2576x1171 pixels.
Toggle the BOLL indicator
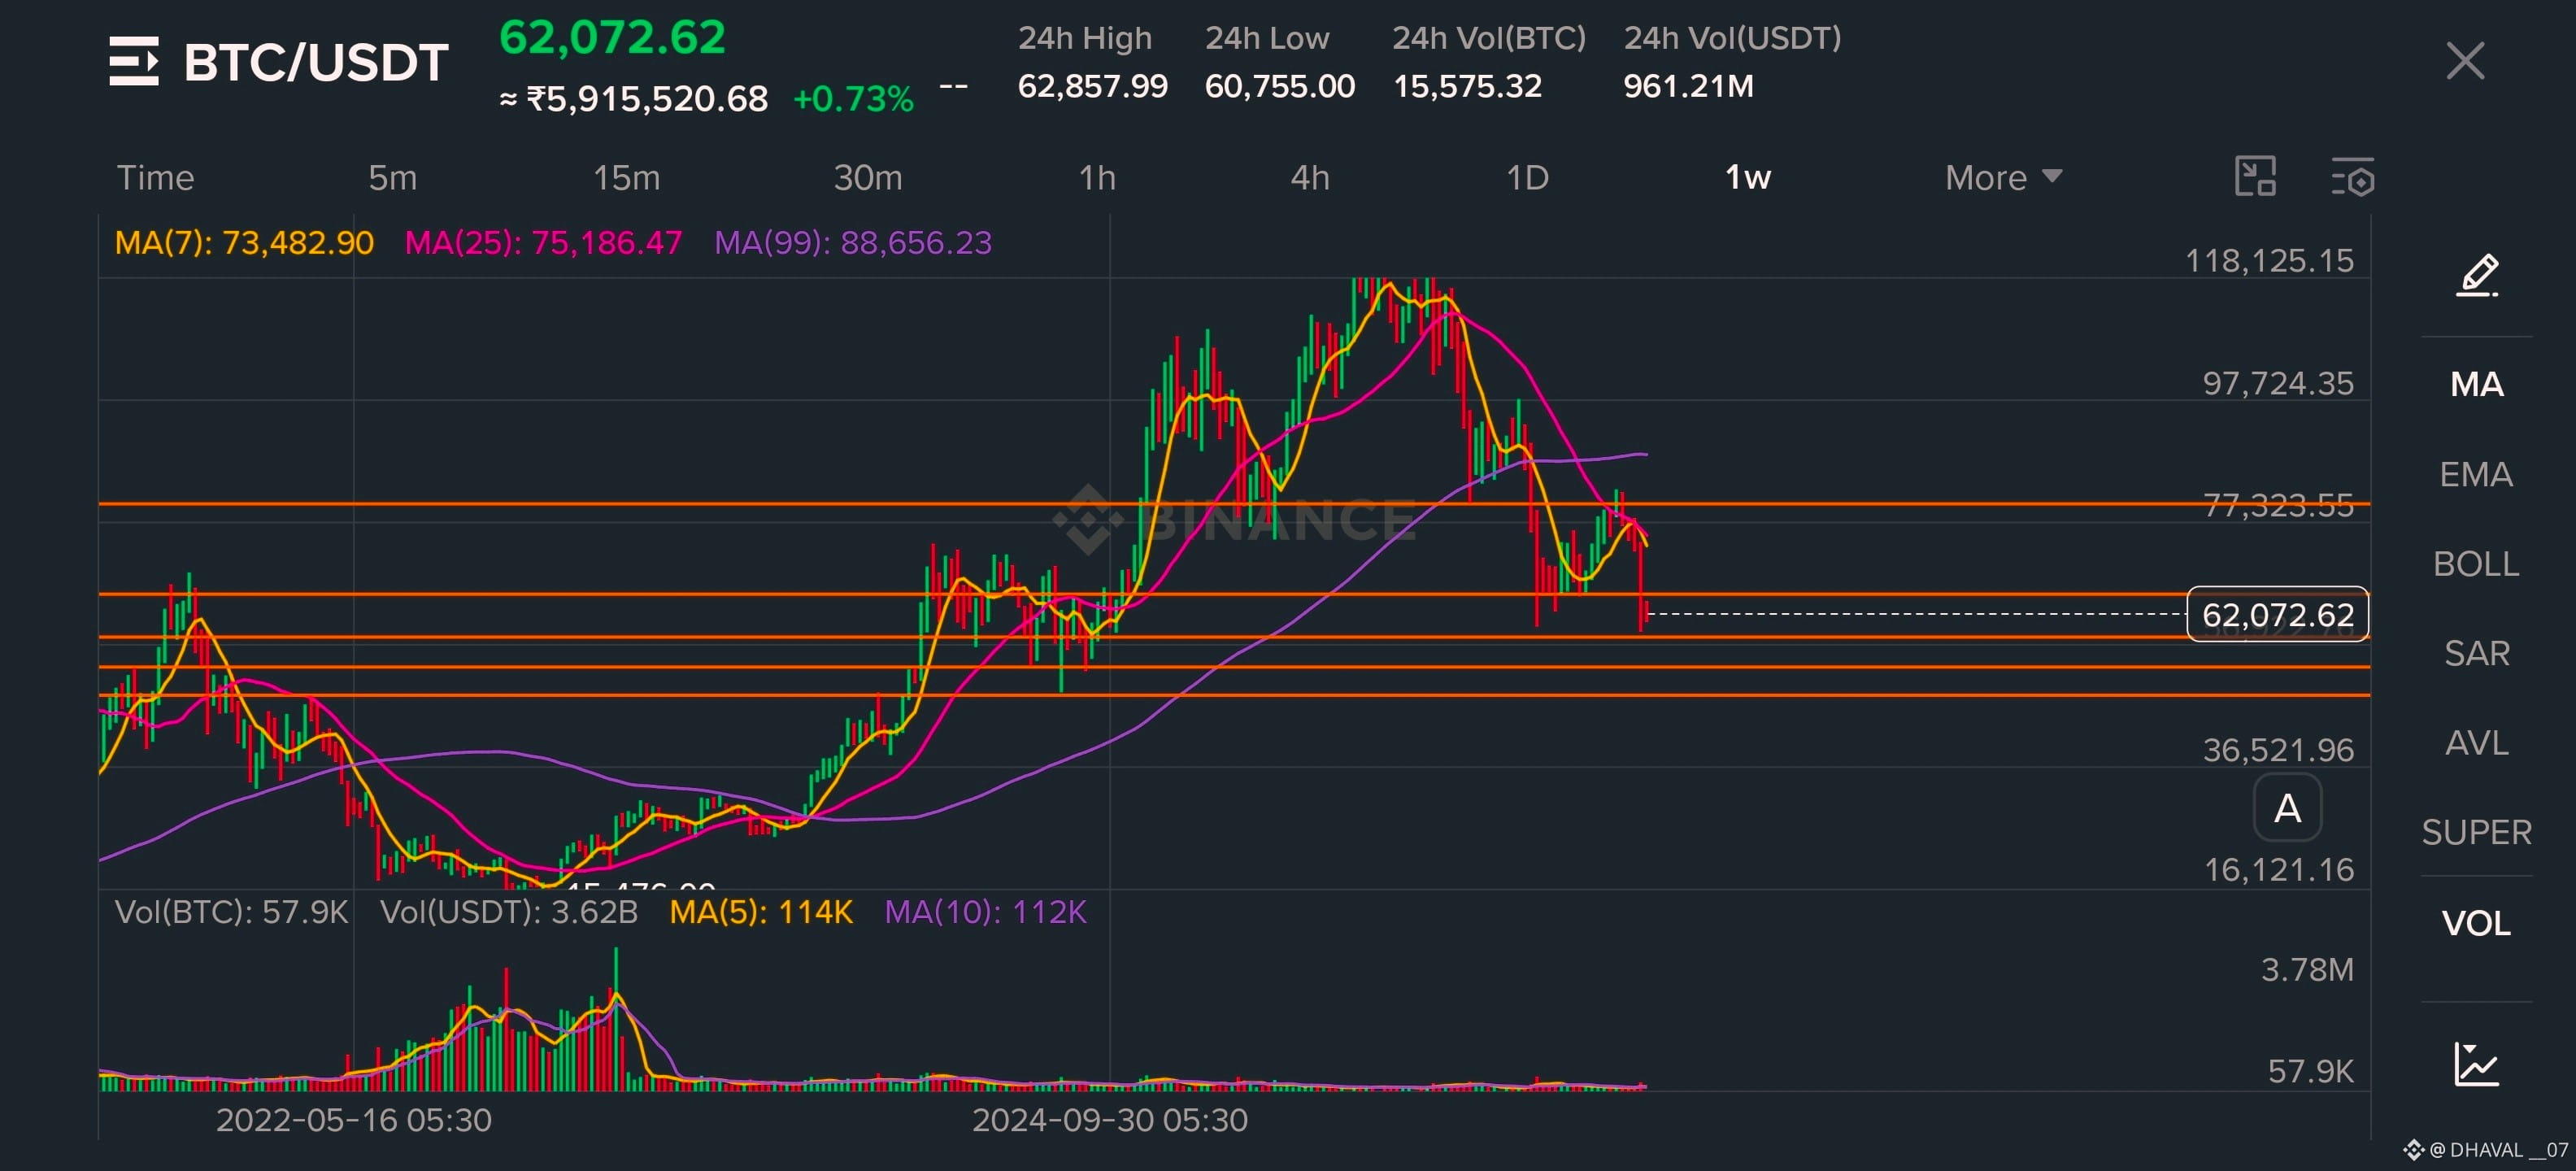(x=2476, y=564)
